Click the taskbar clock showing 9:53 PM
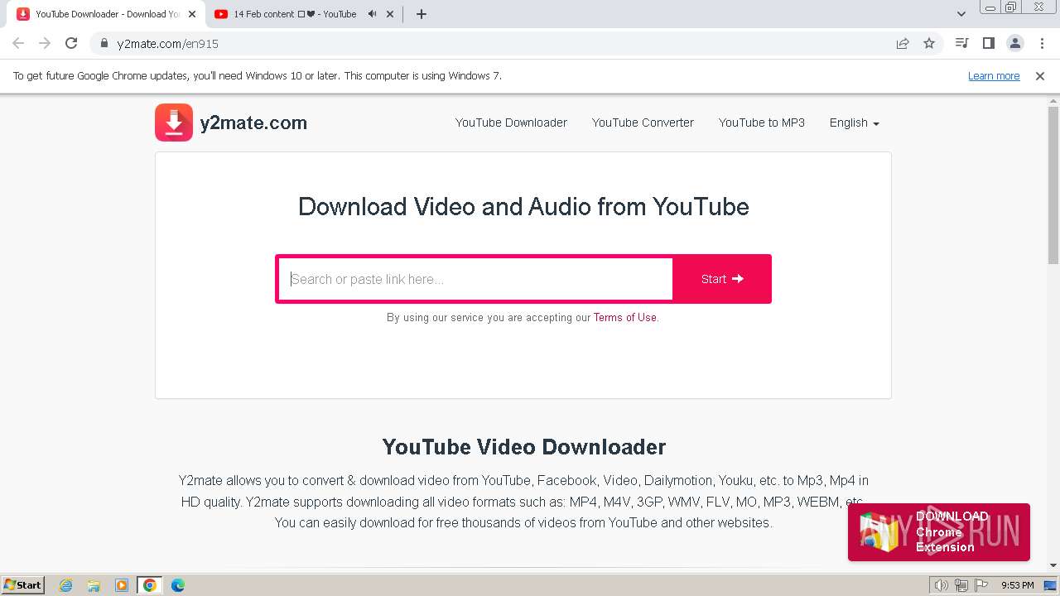1060x596 pixels. 1018,585
